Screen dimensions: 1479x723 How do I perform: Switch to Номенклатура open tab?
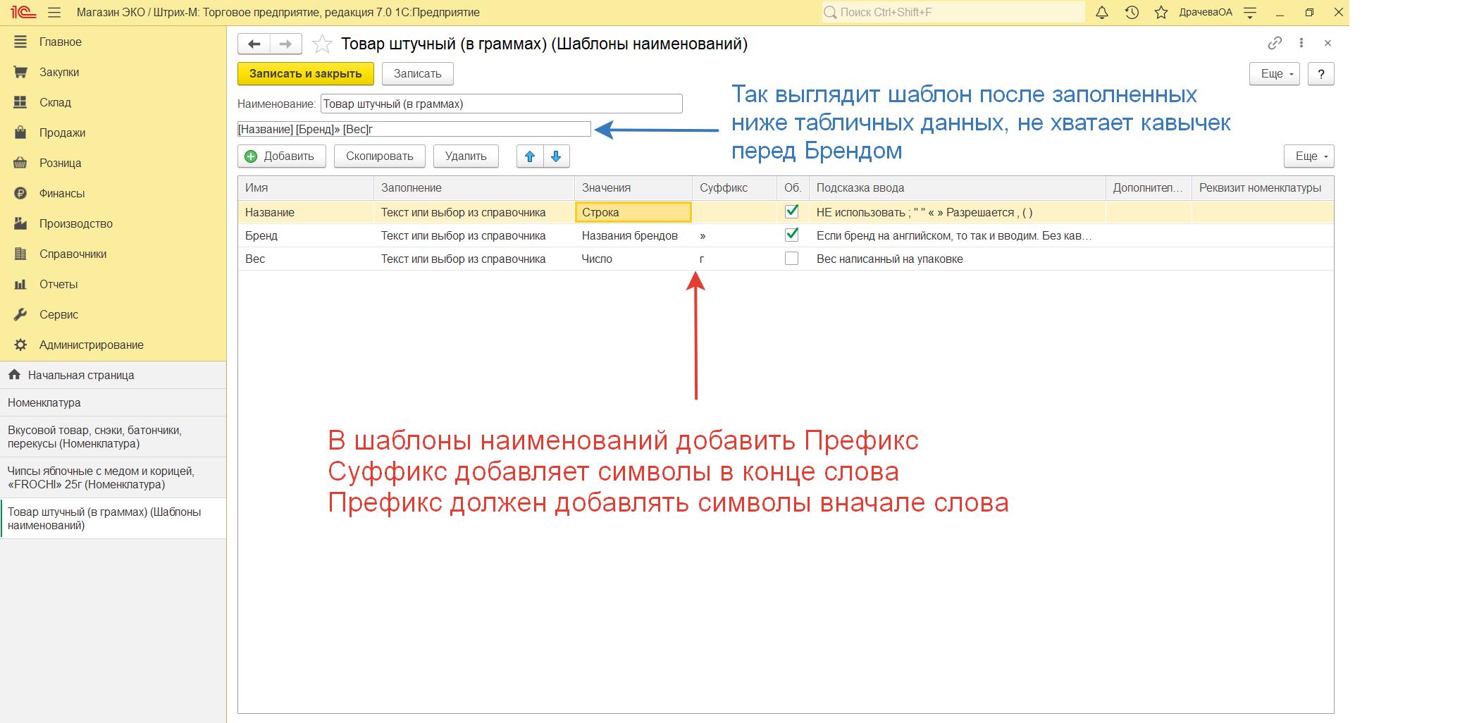coord(44,402)
